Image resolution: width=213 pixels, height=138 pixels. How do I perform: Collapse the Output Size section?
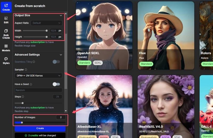click(61, 15)
